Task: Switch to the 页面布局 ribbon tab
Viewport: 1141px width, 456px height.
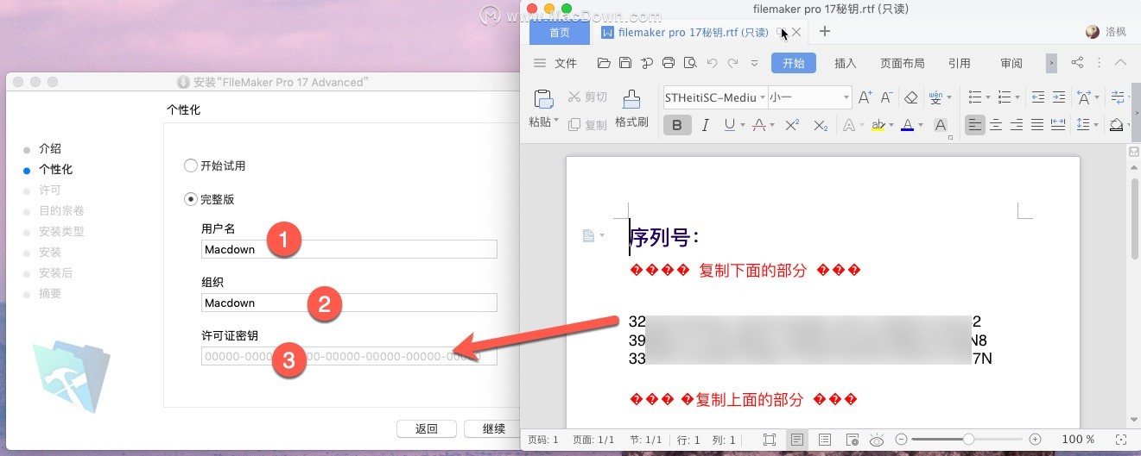Action: [x=902, y=63]
